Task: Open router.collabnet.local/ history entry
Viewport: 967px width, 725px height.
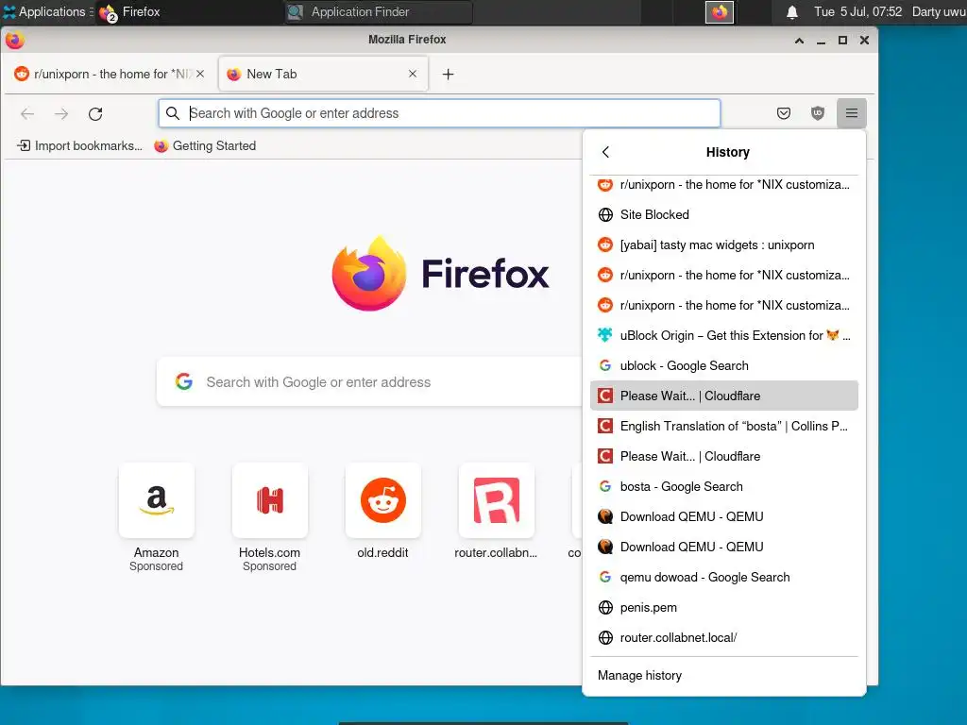Action: 724,637
